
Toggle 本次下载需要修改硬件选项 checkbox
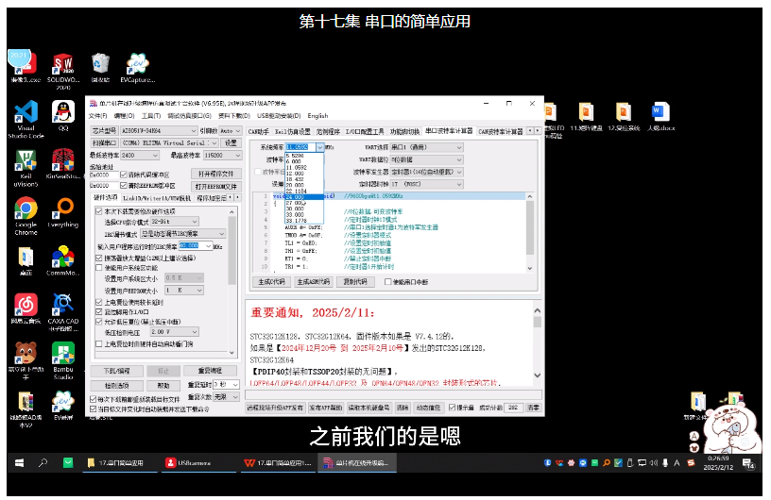(99, 211)
